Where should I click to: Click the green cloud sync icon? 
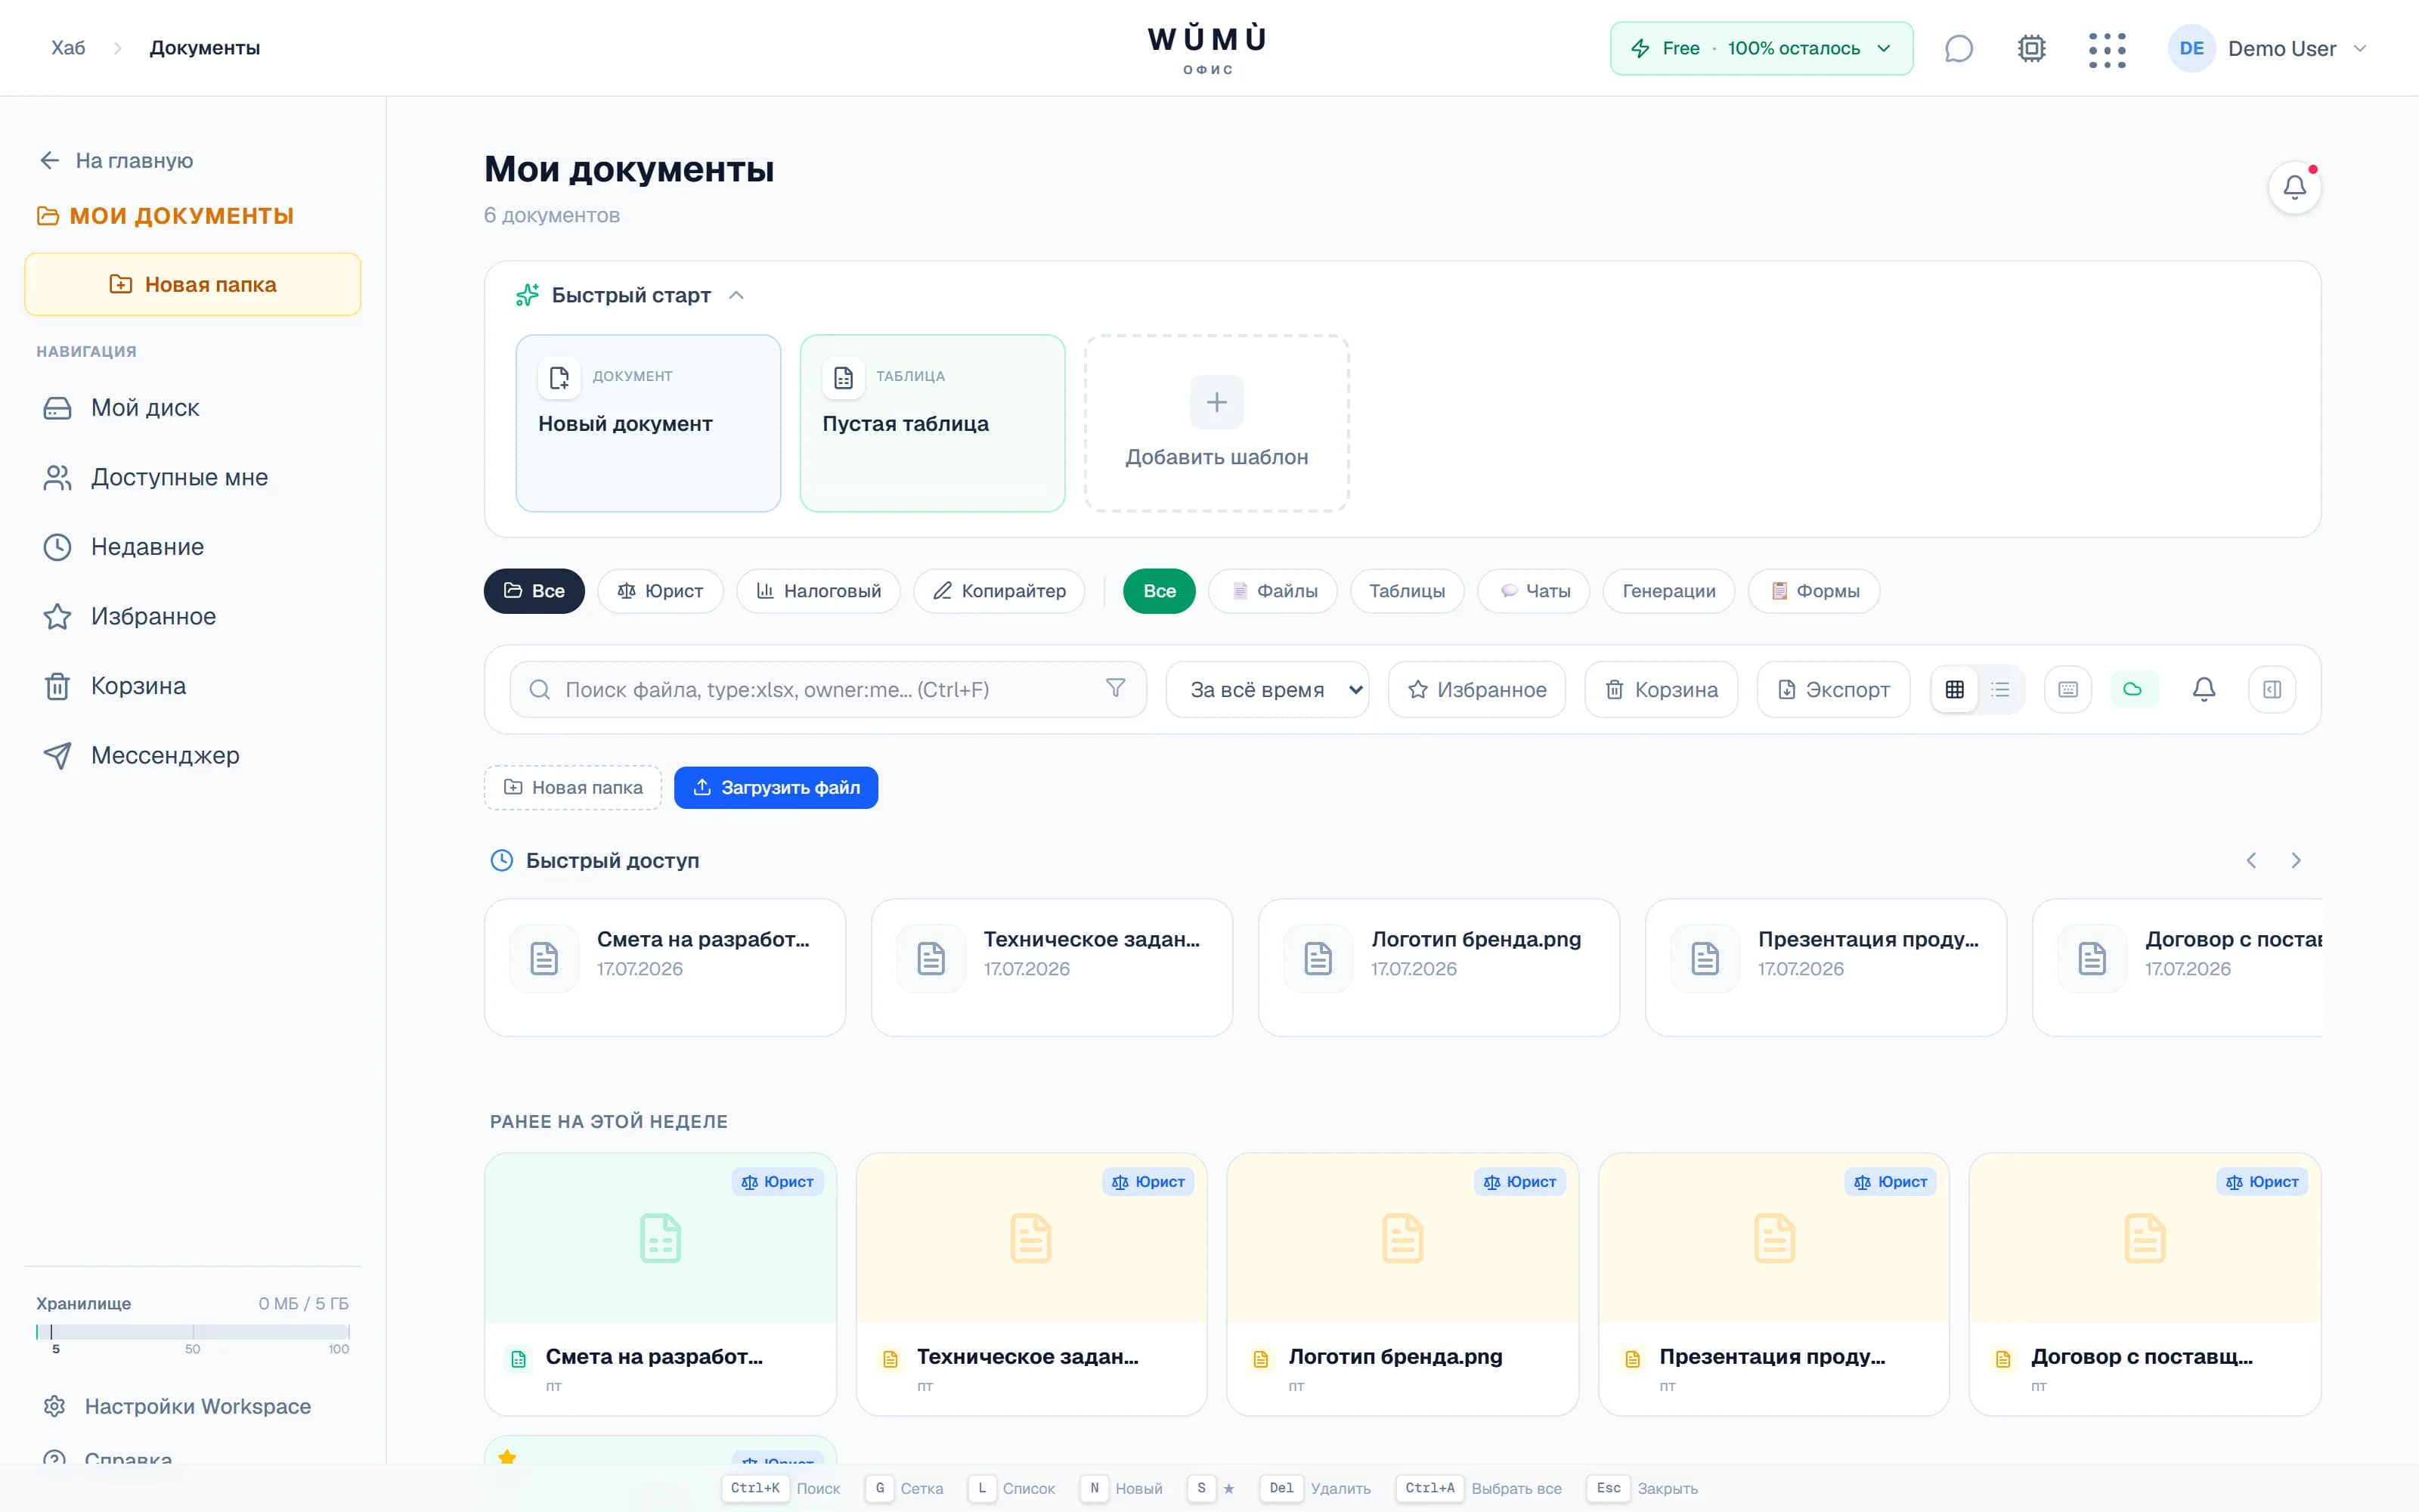click(x=2133, y=689)
